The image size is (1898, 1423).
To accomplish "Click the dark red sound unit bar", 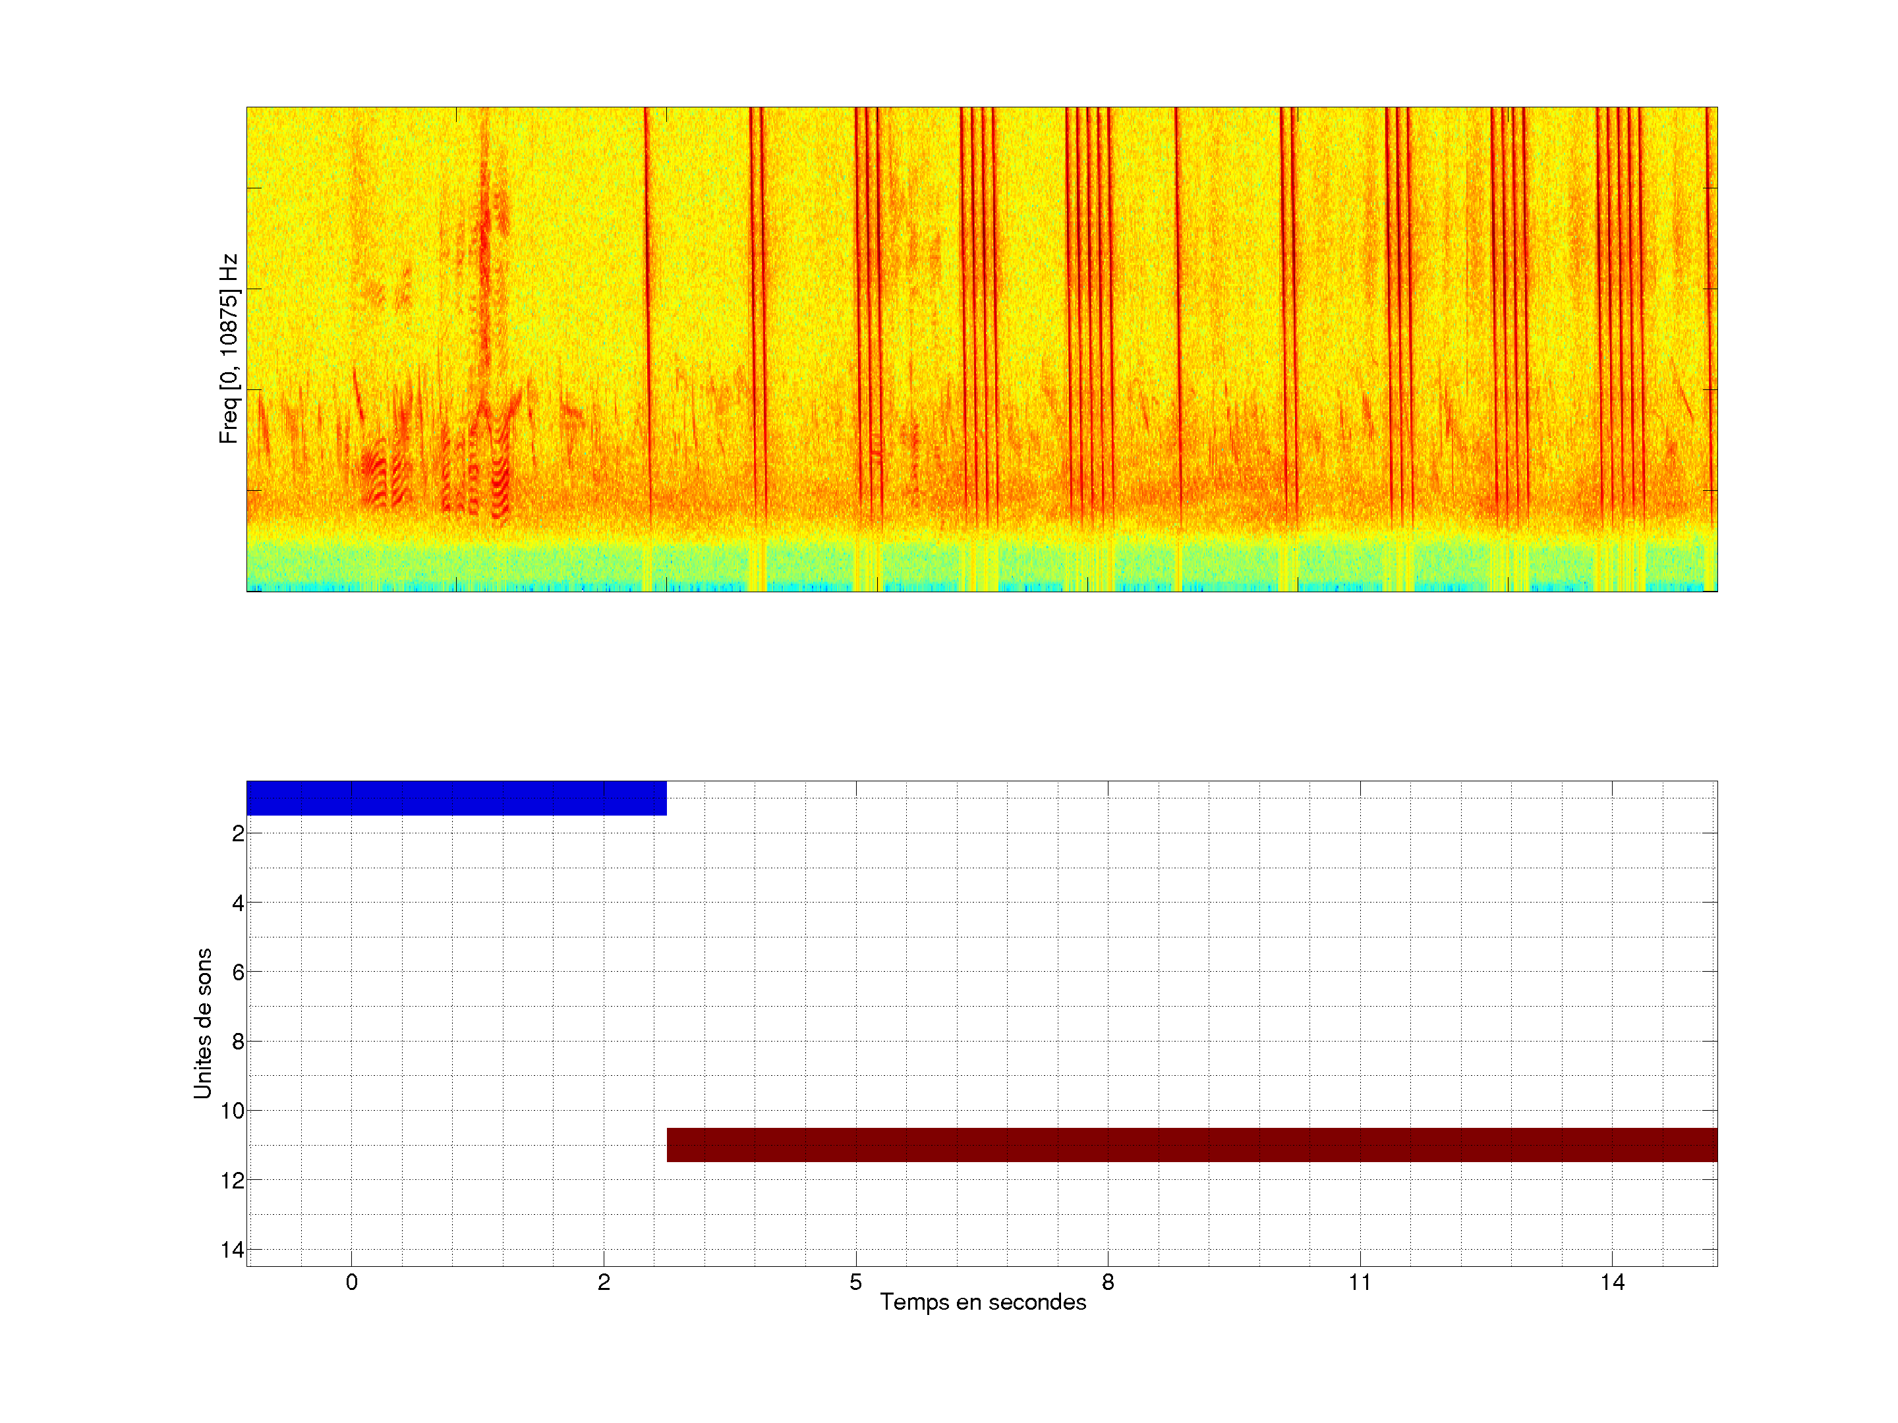I will coord(1191,1144).
